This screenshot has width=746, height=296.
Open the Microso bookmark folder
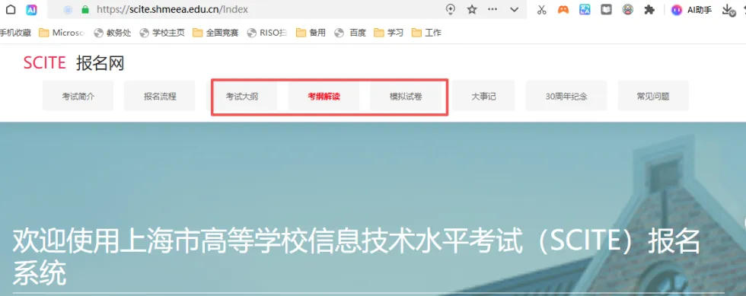tap(62, 33)
